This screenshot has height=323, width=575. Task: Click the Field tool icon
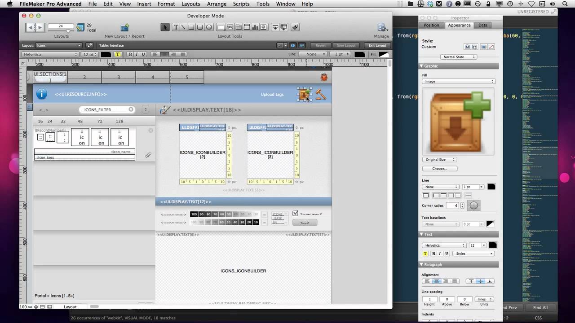(x=275, y=27)
